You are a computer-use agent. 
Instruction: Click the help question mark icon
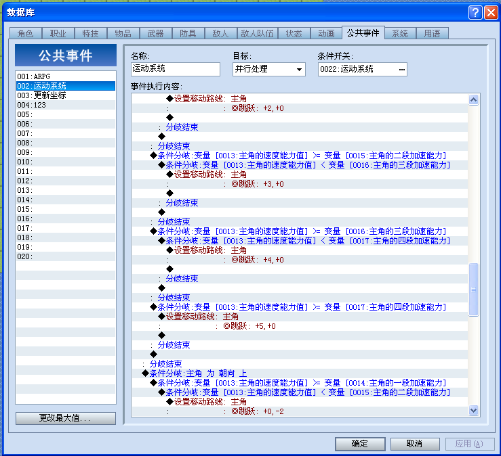475,13
